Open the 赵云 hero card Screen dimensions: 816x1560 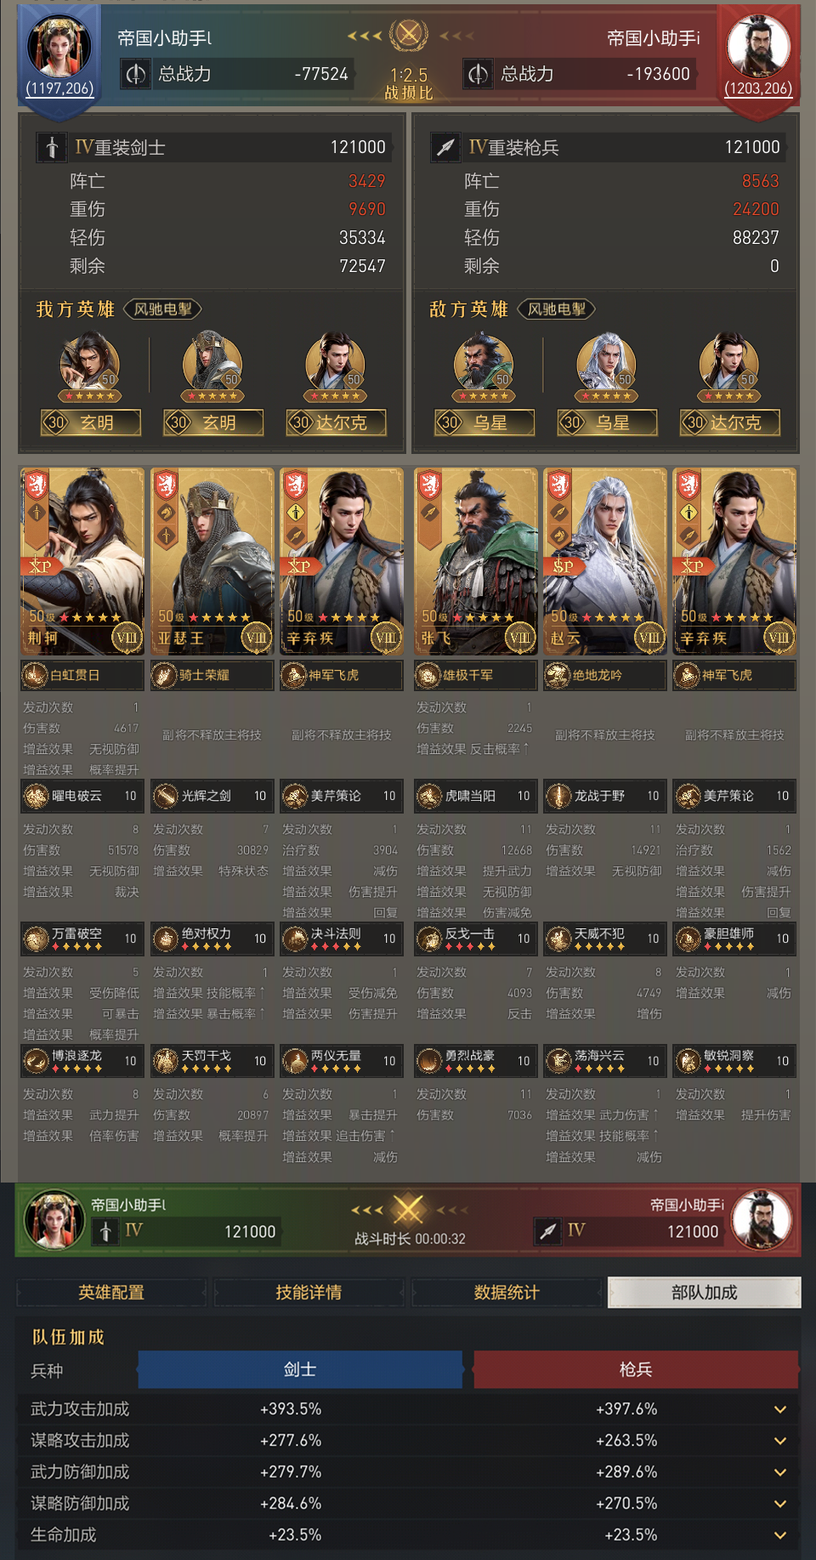tap(605, 561)
